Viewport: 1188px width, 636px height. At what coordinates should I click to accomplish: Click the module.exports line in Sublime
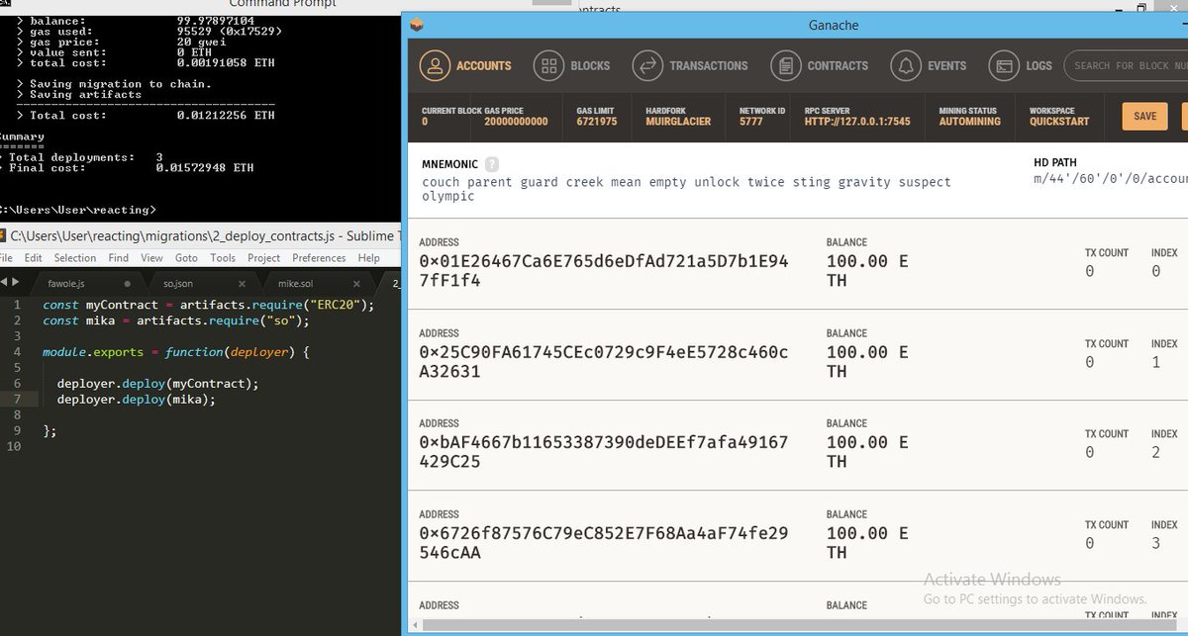click(x=176, y=352)
